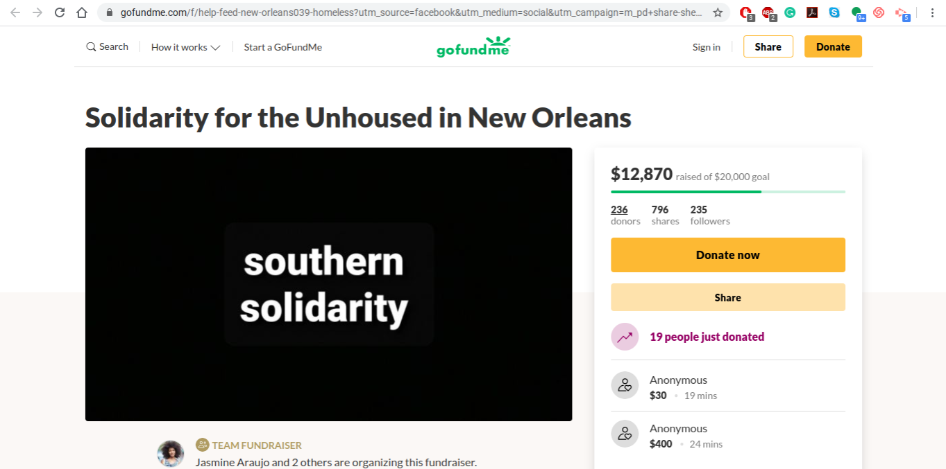Open the Adblock Plus extension
Image resolution: width=946 pixels, height=469 pixels.
(768, 12)
